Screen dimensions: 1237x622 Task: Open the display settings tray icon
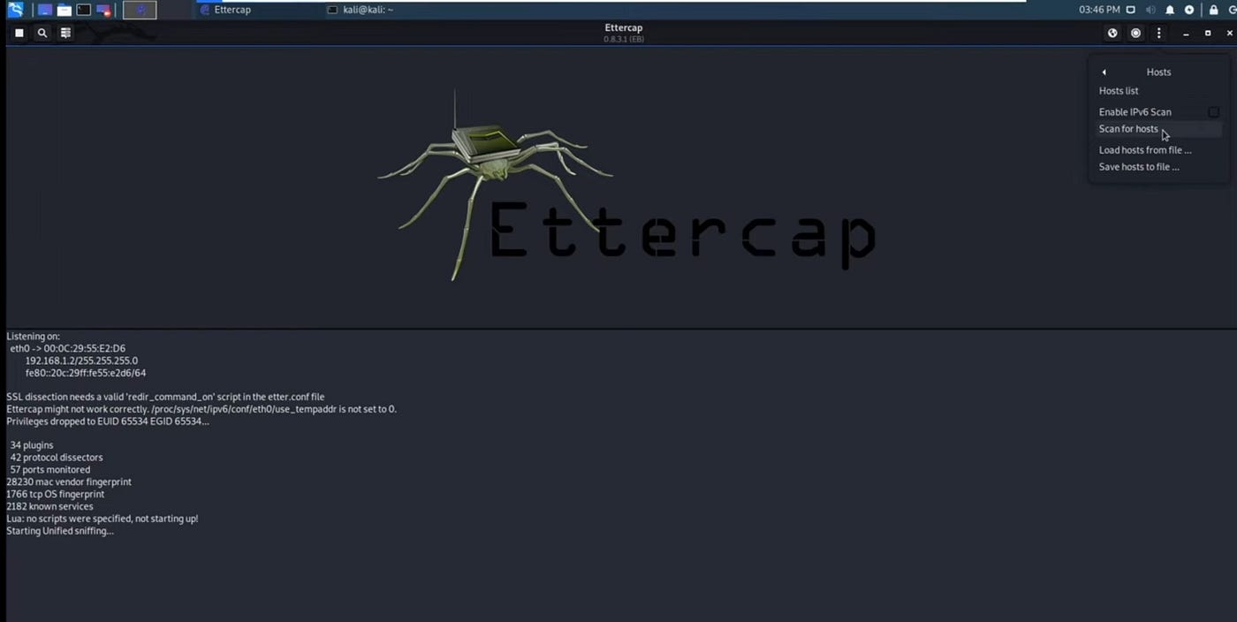[x=1131, y=10]
